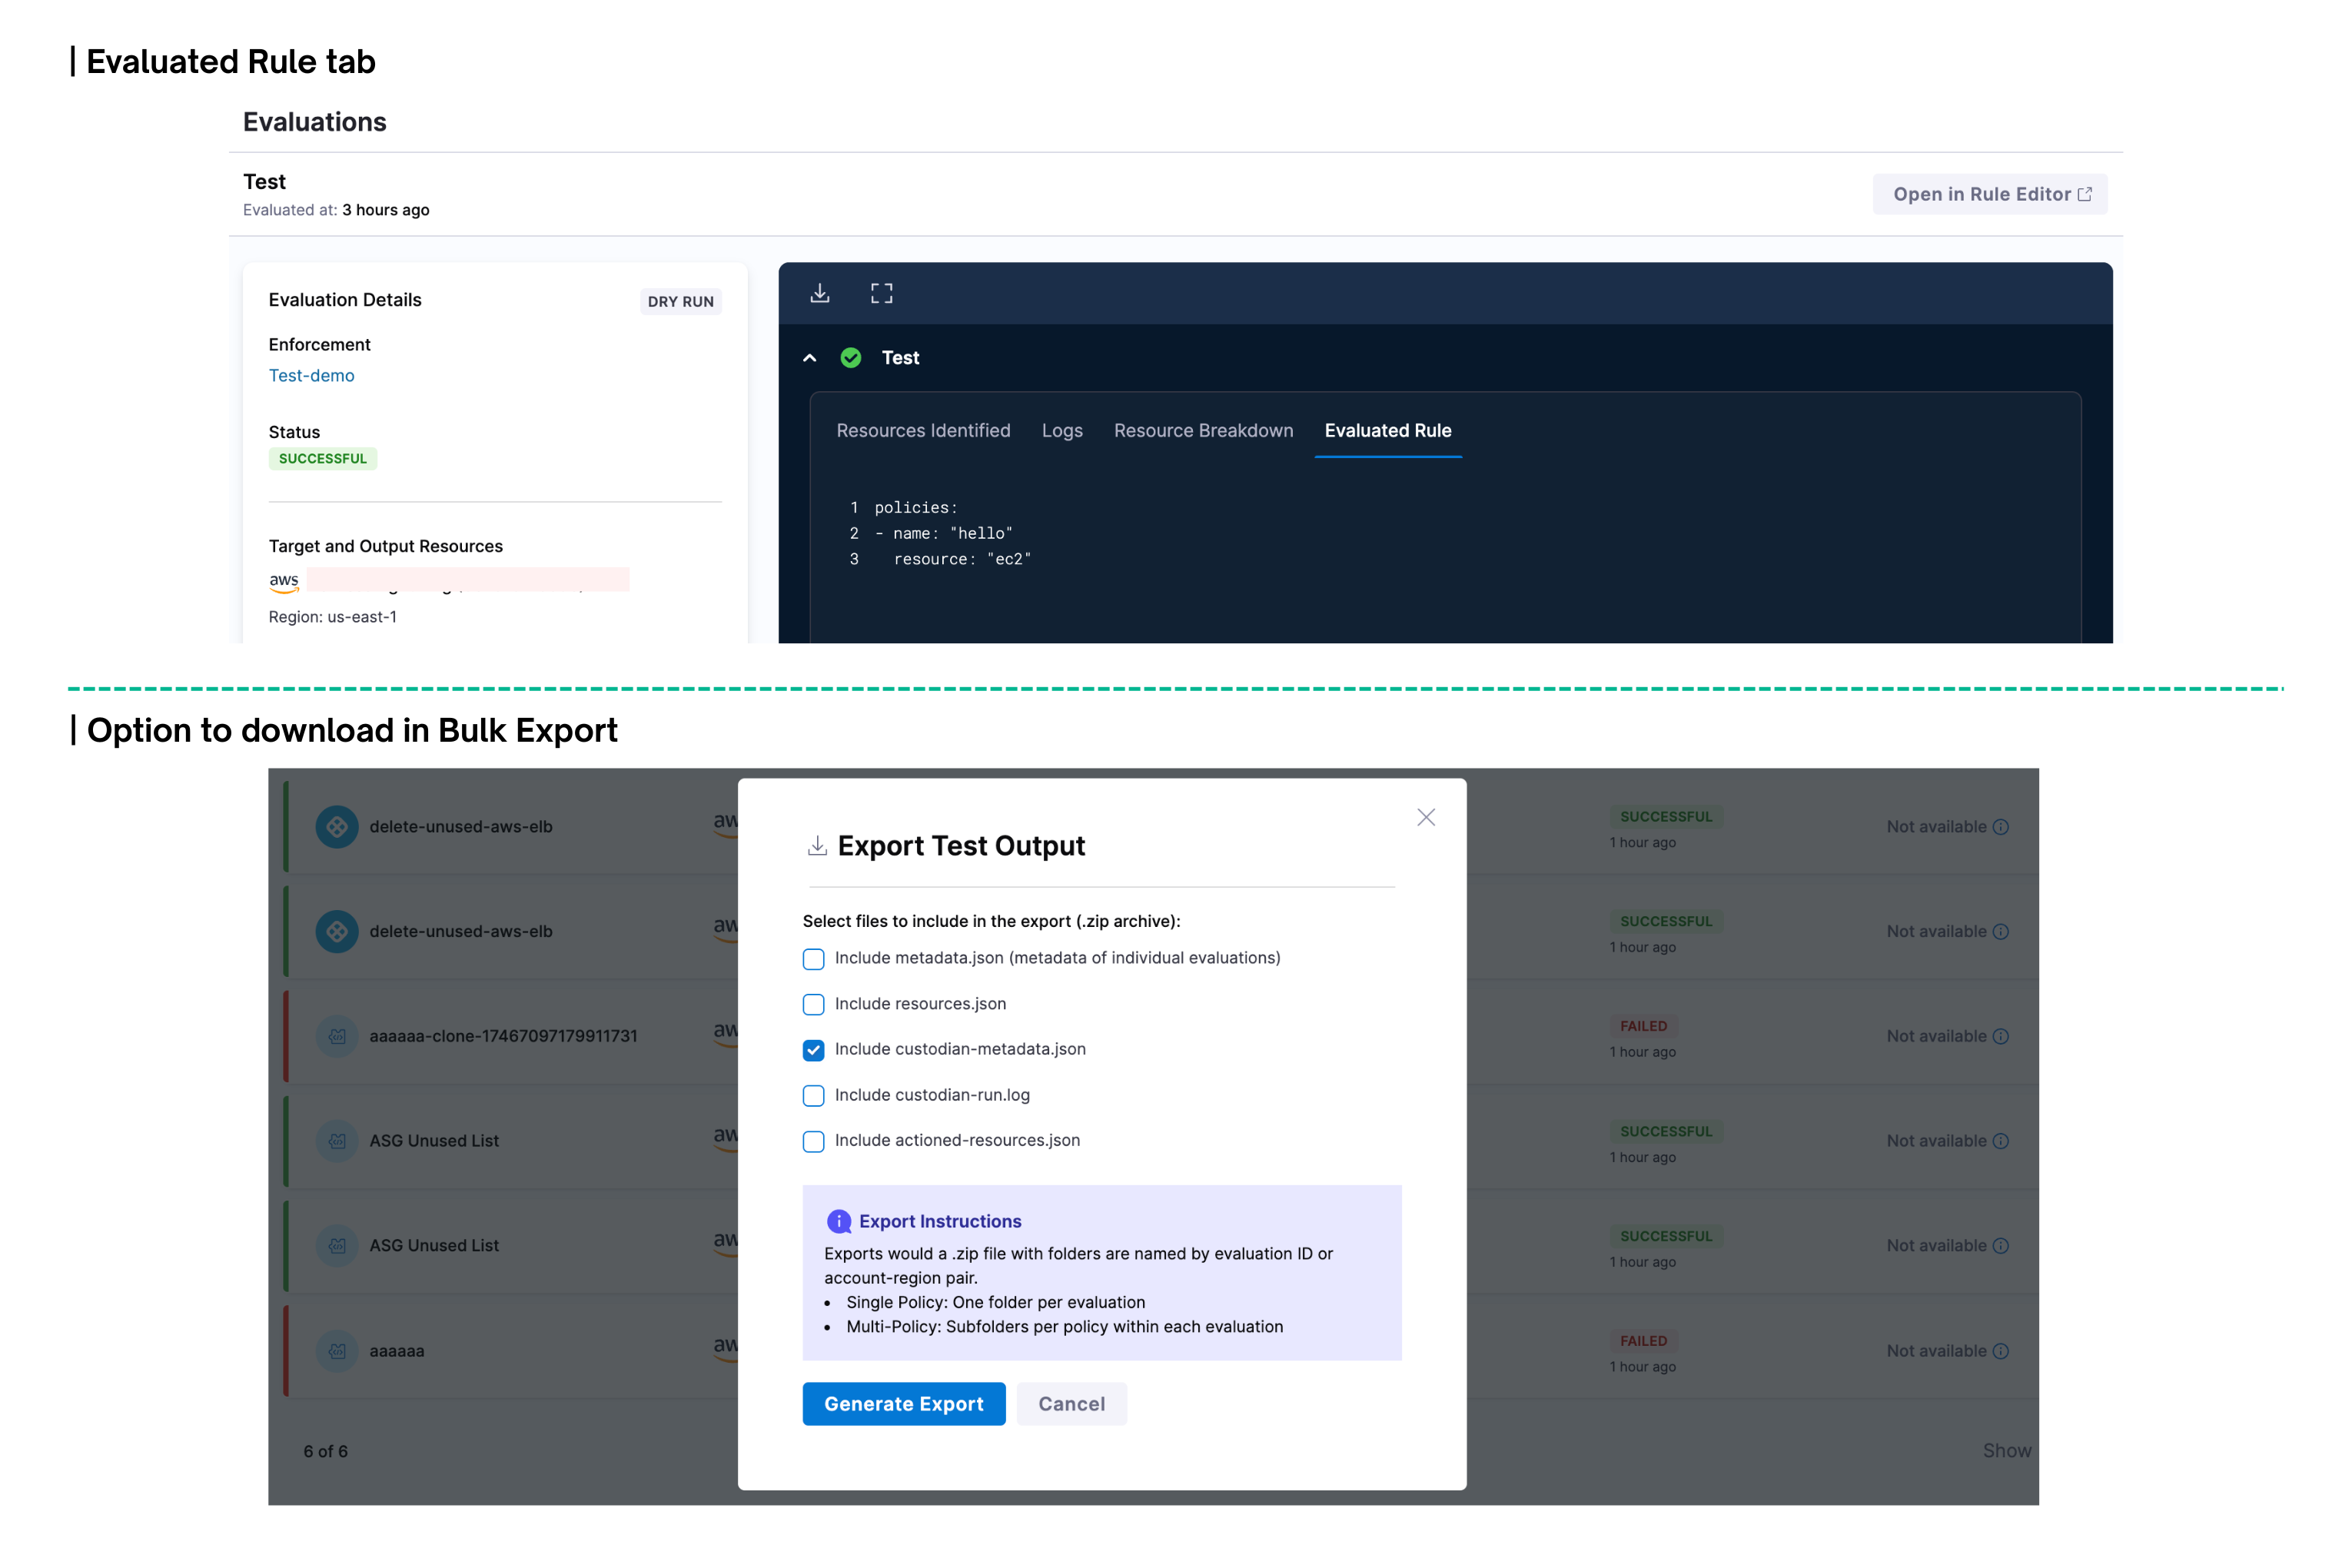This screenshot has width=2352, height=1568.
Task: Click the AWS logo under Target Resources
Action: [284, 581]
